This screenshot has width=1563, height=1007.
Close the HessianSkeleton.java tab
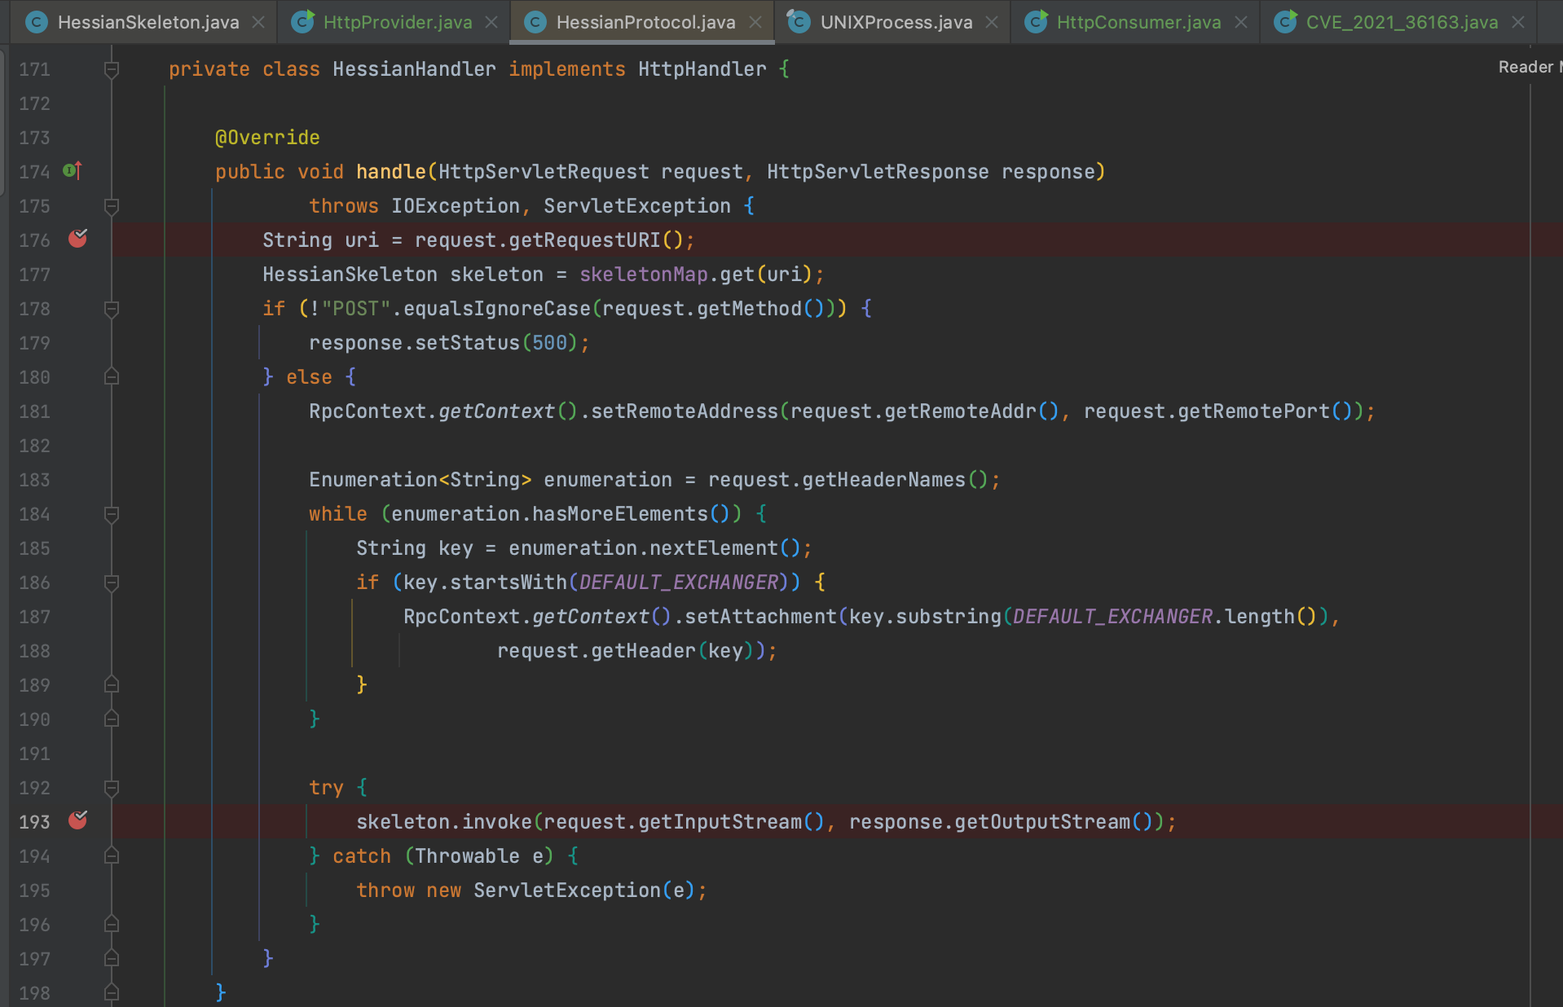(258, 22)
